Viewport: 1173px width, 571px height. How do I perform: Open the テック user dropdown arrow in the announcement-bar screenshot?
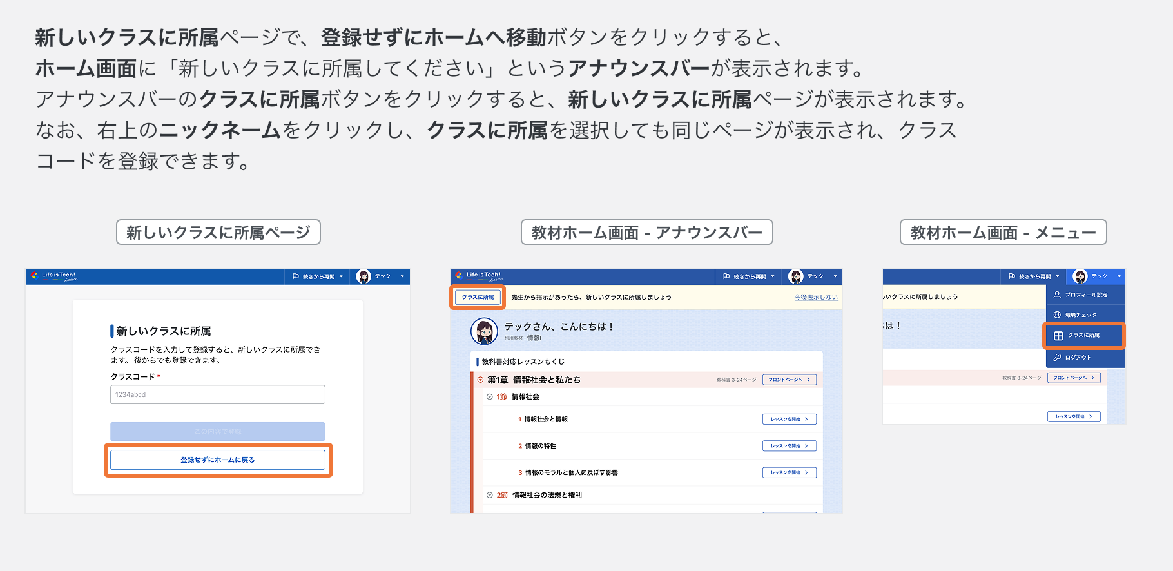pyautogui.click(x=835, y=276)
